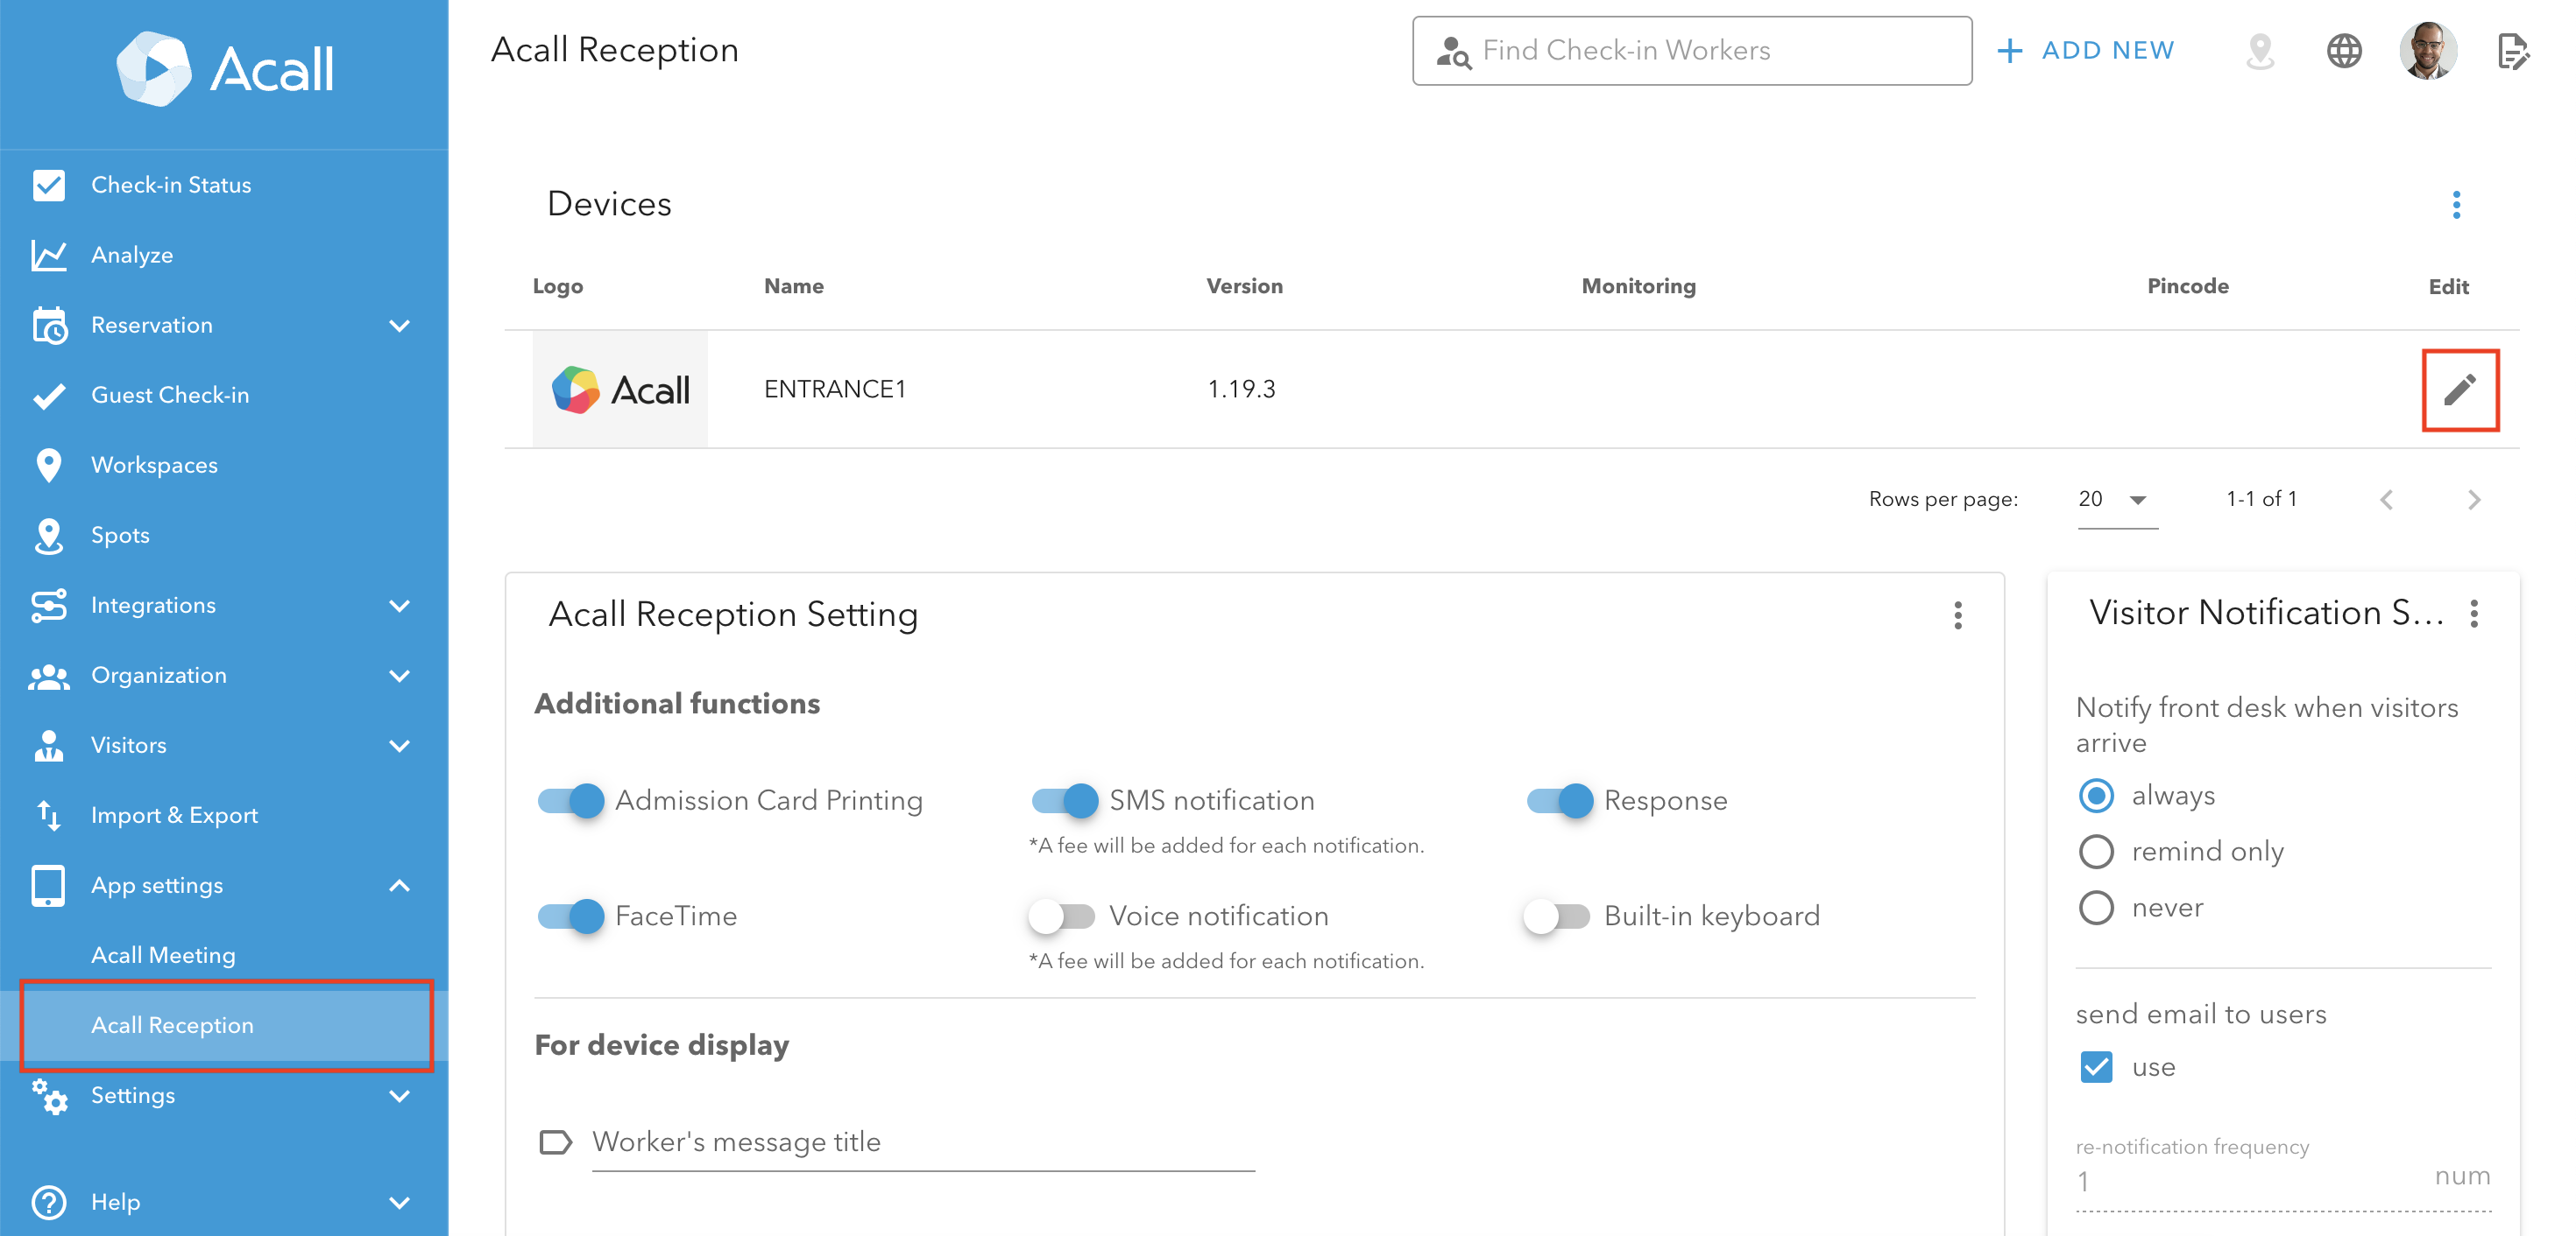Click the Settings gears icon

pos(48,1096)
